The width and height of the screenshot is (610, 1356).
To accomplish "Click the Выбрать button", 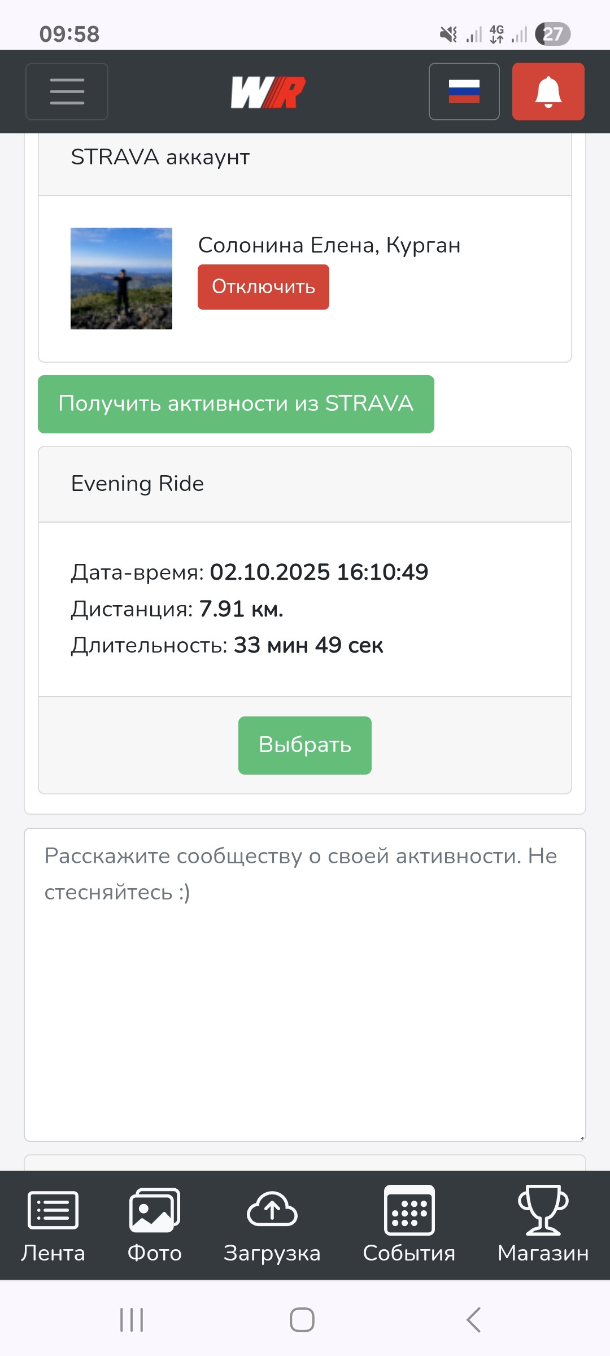I will (x=305, y=745).
